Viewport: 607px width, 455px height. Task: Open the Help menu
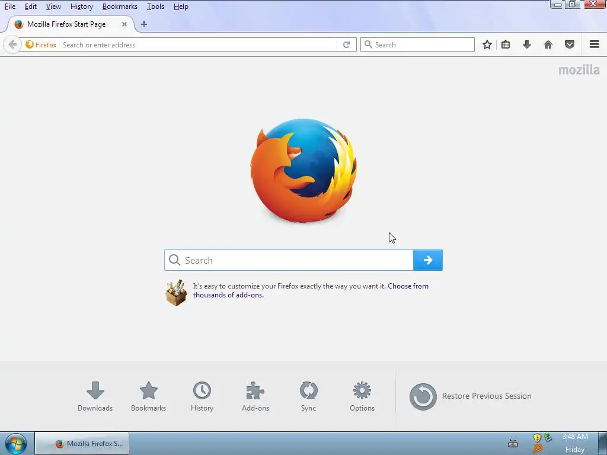[x=181, y=7]
